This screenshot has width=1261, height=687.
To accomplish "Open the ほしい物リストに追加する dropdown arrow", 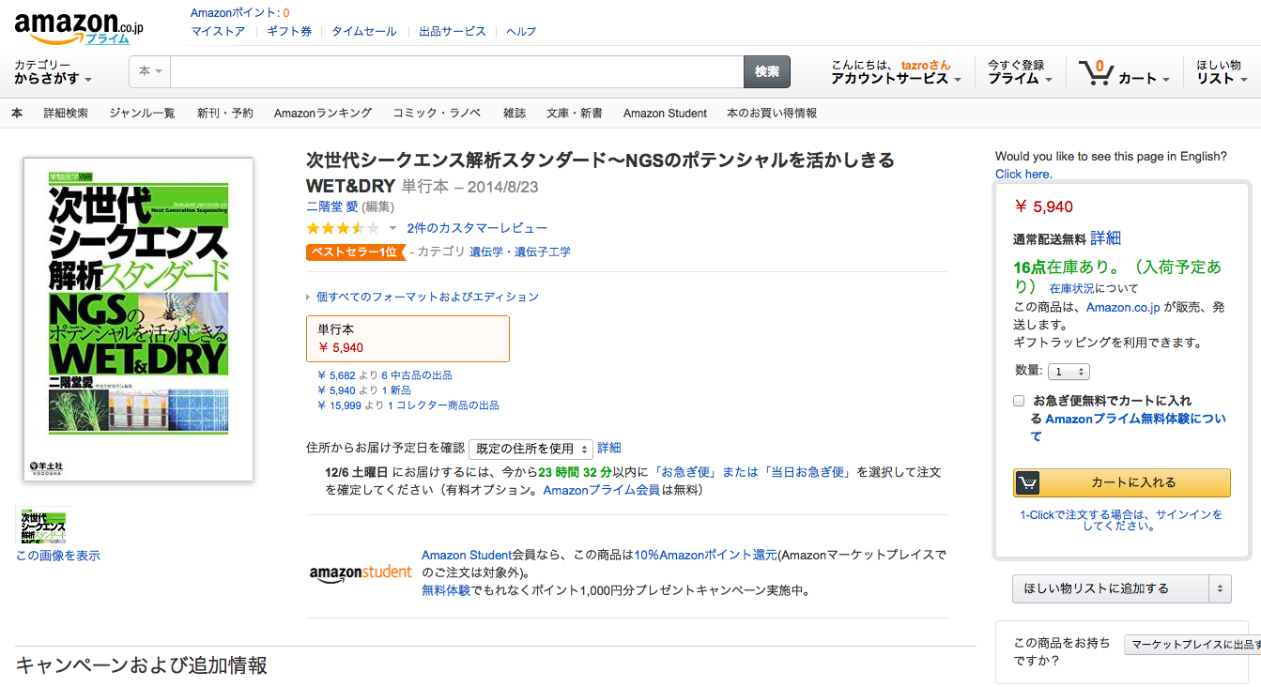I will [x=1221, y=589].
